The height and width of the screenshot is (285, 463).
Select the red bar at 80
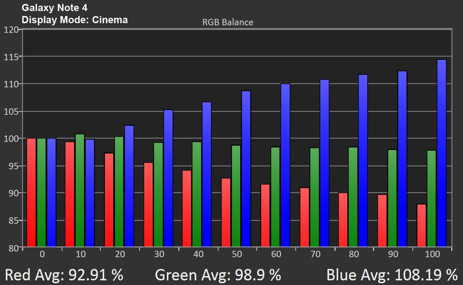(343, 220)
